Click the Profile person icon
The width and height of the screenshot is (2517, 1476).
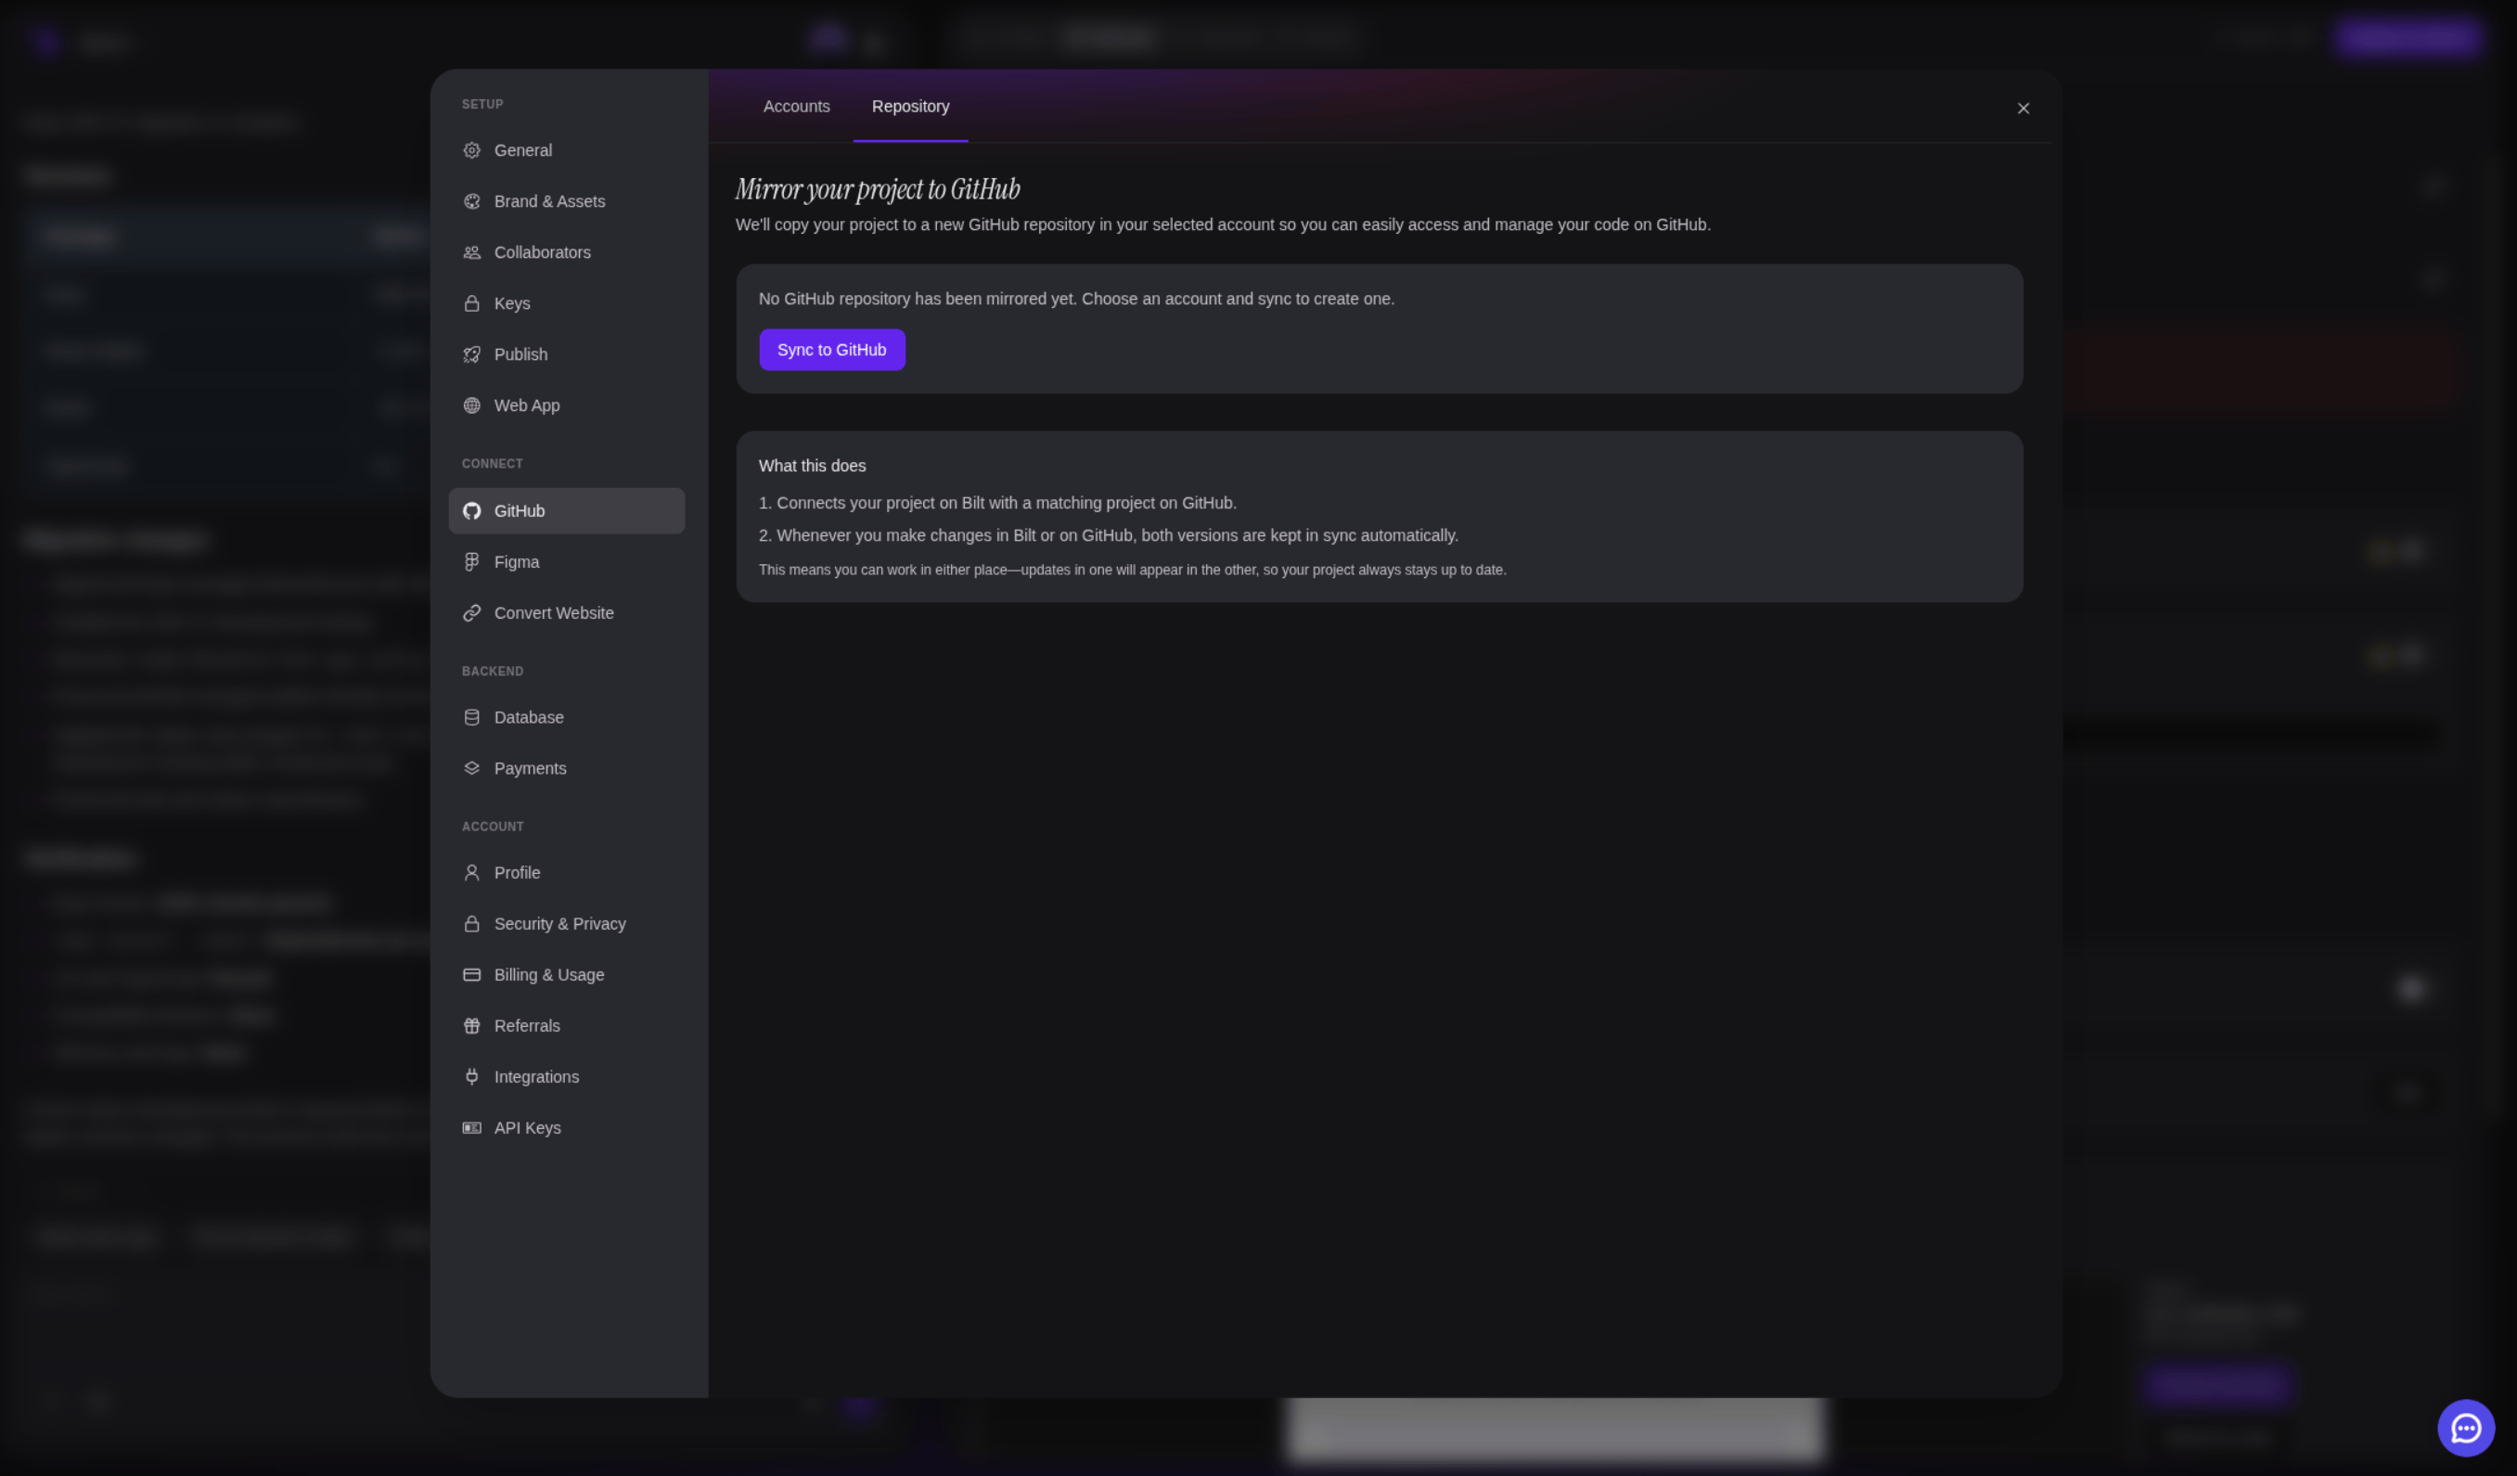pos(471,872)
